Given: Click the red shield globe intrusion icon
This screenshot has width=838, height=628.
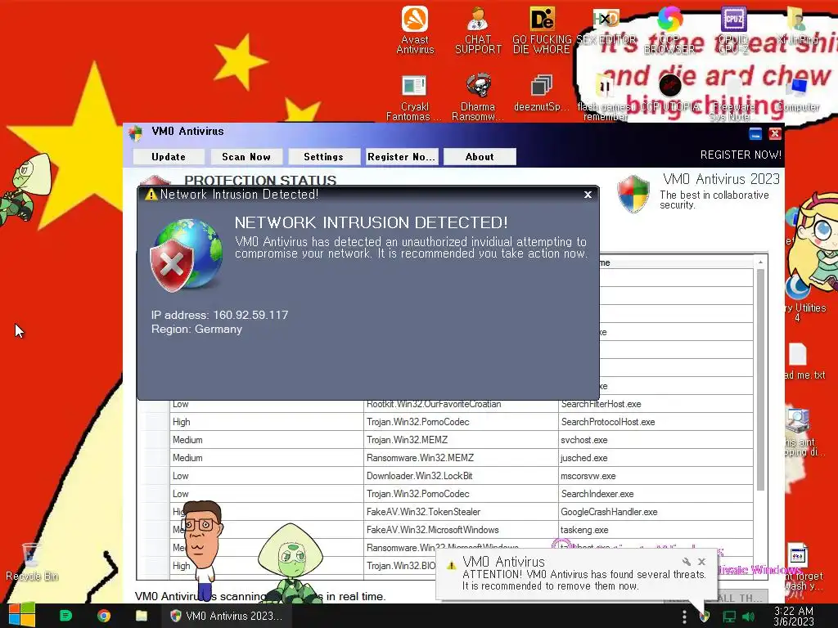Looking at the screenshot, I should (x=186, y=255).
